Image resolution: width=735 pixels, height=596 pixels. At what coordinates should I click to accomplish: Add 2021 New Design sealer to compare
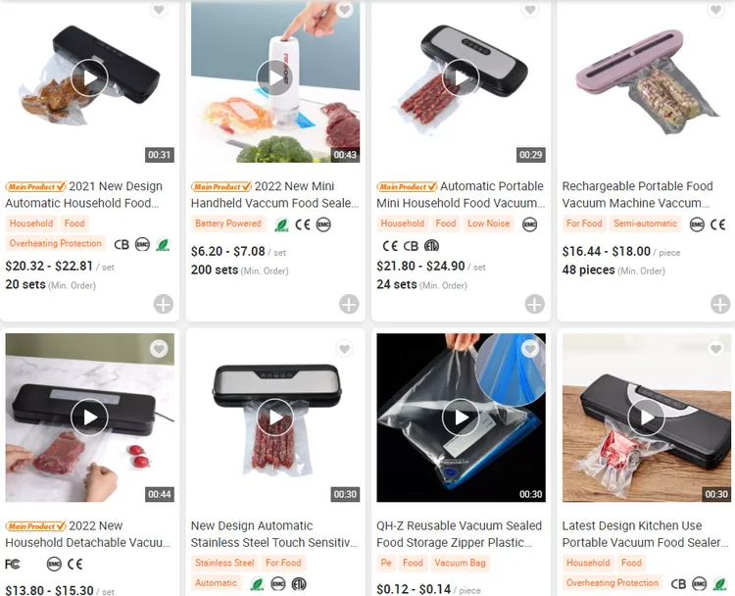[164, 304]
